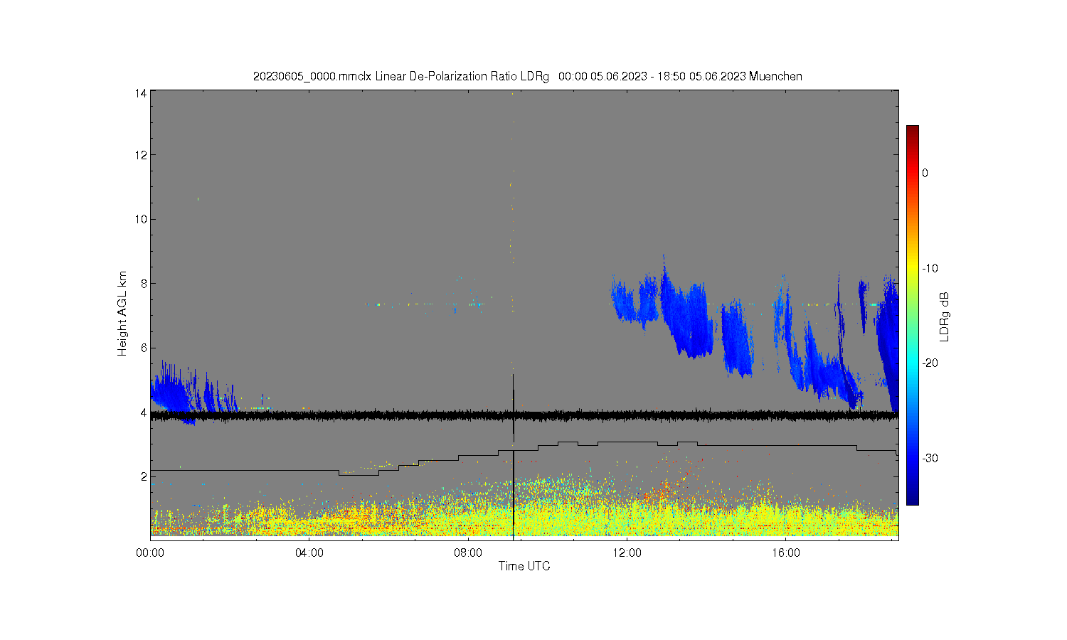The height and width of the screenshot is (640, 1067).
Task: Click the 12:00 time tick label
Action: (x=627, y=553)
